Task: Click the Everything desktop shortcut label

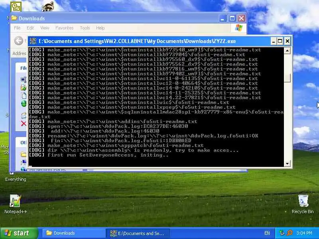Action: pos(16,179)
